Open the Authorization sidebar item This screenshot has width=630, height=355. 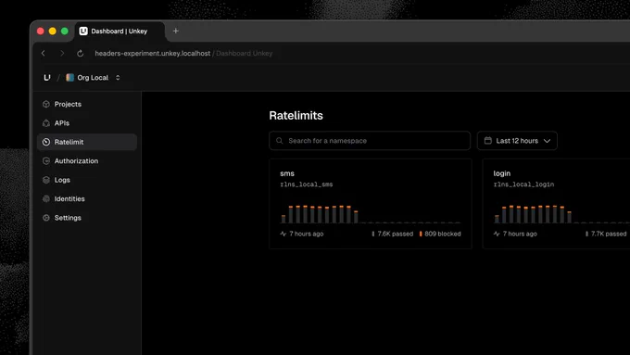tap(87, 160)
